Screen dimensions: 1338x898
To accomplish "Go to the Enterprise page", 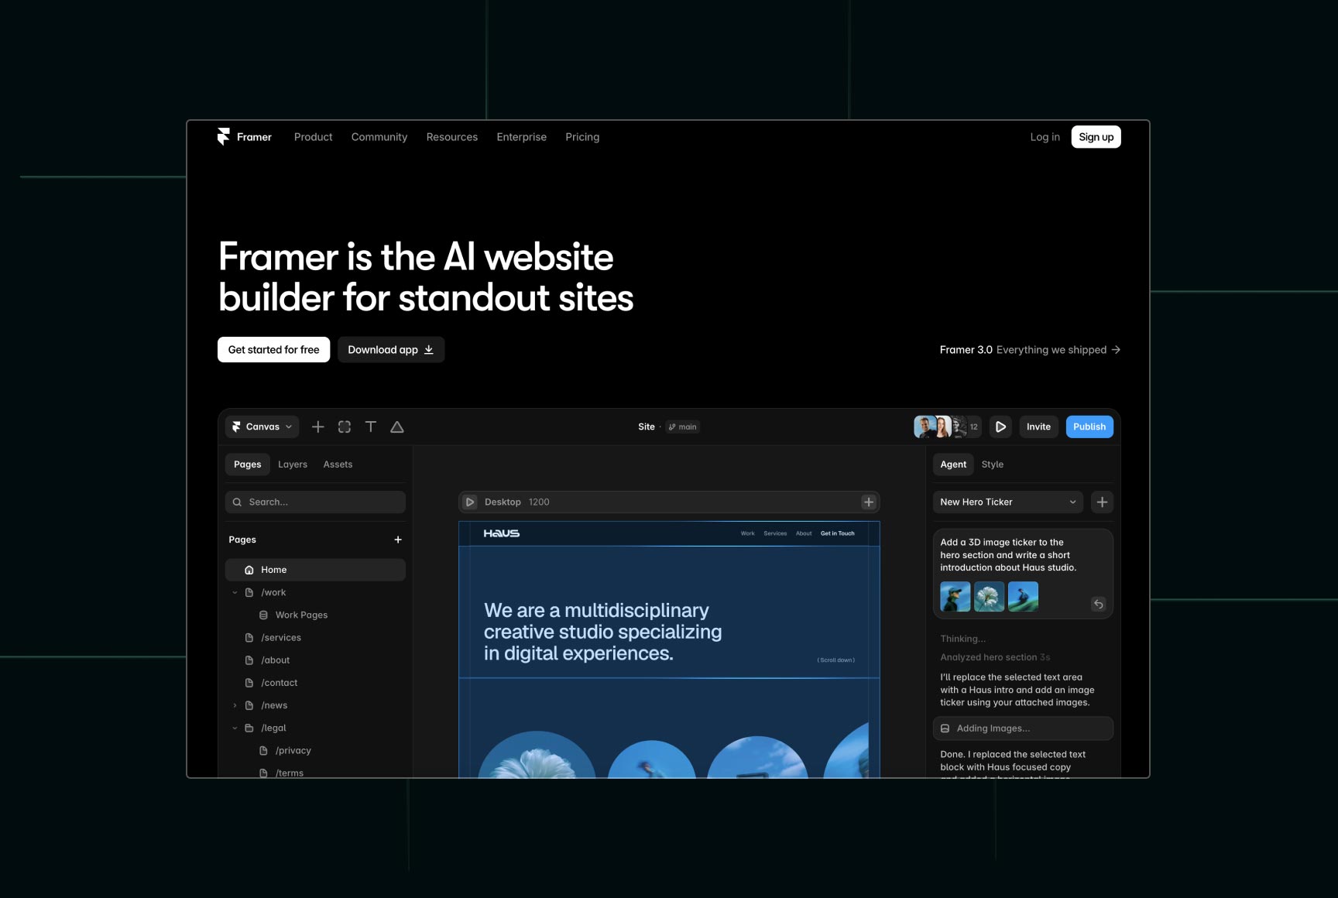I will pyautogui.click(x=522, y=137).
